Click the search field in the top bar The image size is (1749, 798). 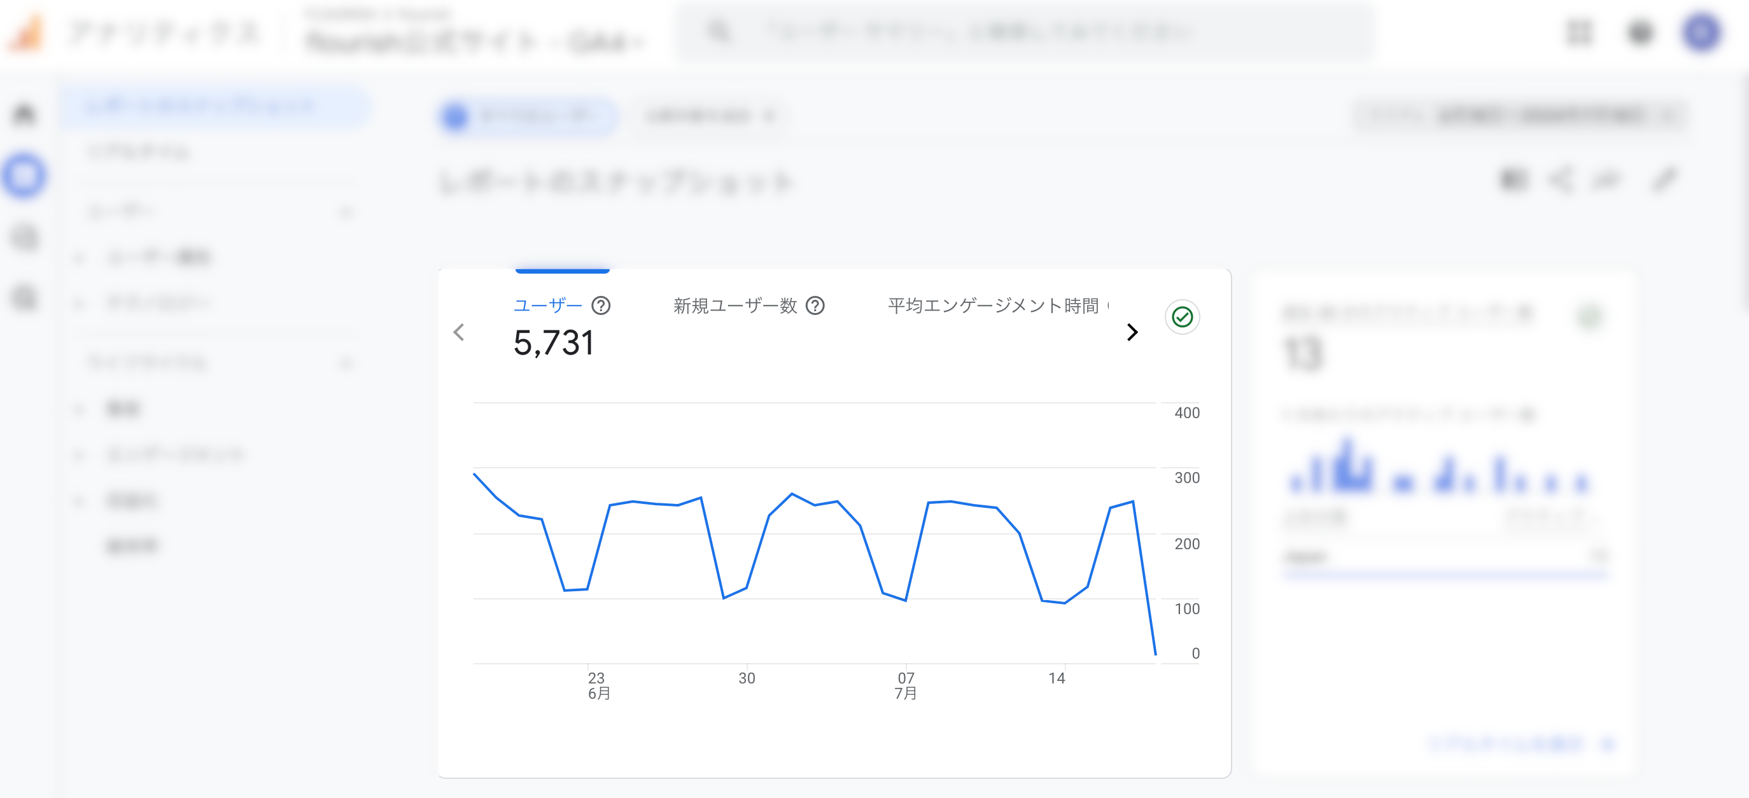(x=1027, y=32)
